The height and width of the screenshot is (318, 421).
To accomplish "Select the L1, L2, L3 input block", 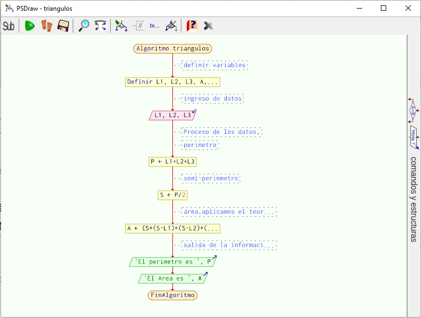I will (173, 115).
